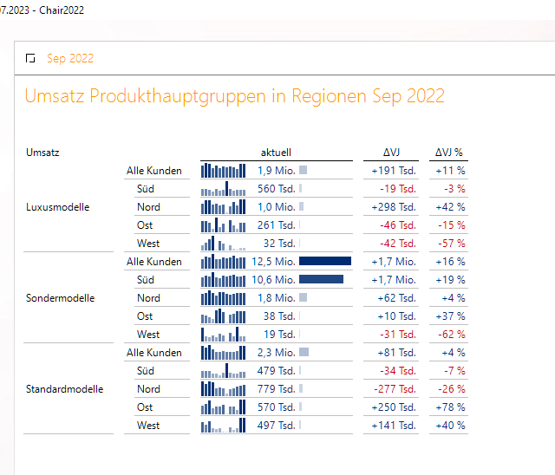Select Alle Kunden row under Standardmodelle
Viewport: 555px width, 475px height.
[154, 353]
